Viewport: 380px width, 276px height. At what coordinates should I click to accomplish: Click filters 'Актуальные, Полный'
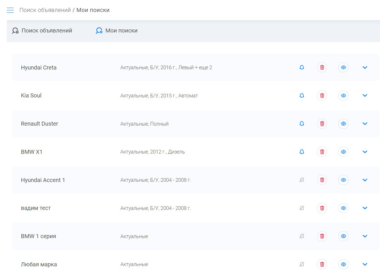click(x=144, y=124)
